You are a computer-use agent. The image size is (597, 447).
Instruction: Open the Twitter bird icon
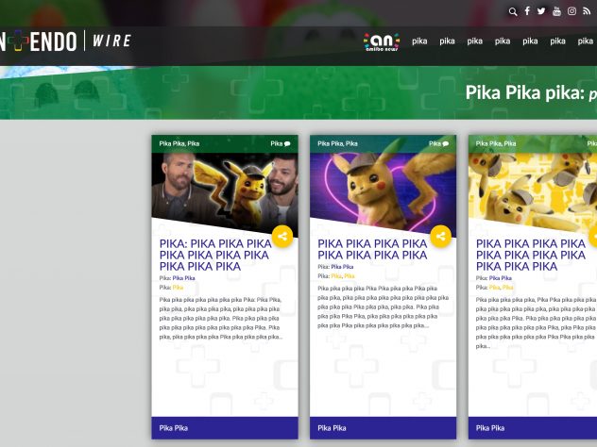tap(541, 11)
